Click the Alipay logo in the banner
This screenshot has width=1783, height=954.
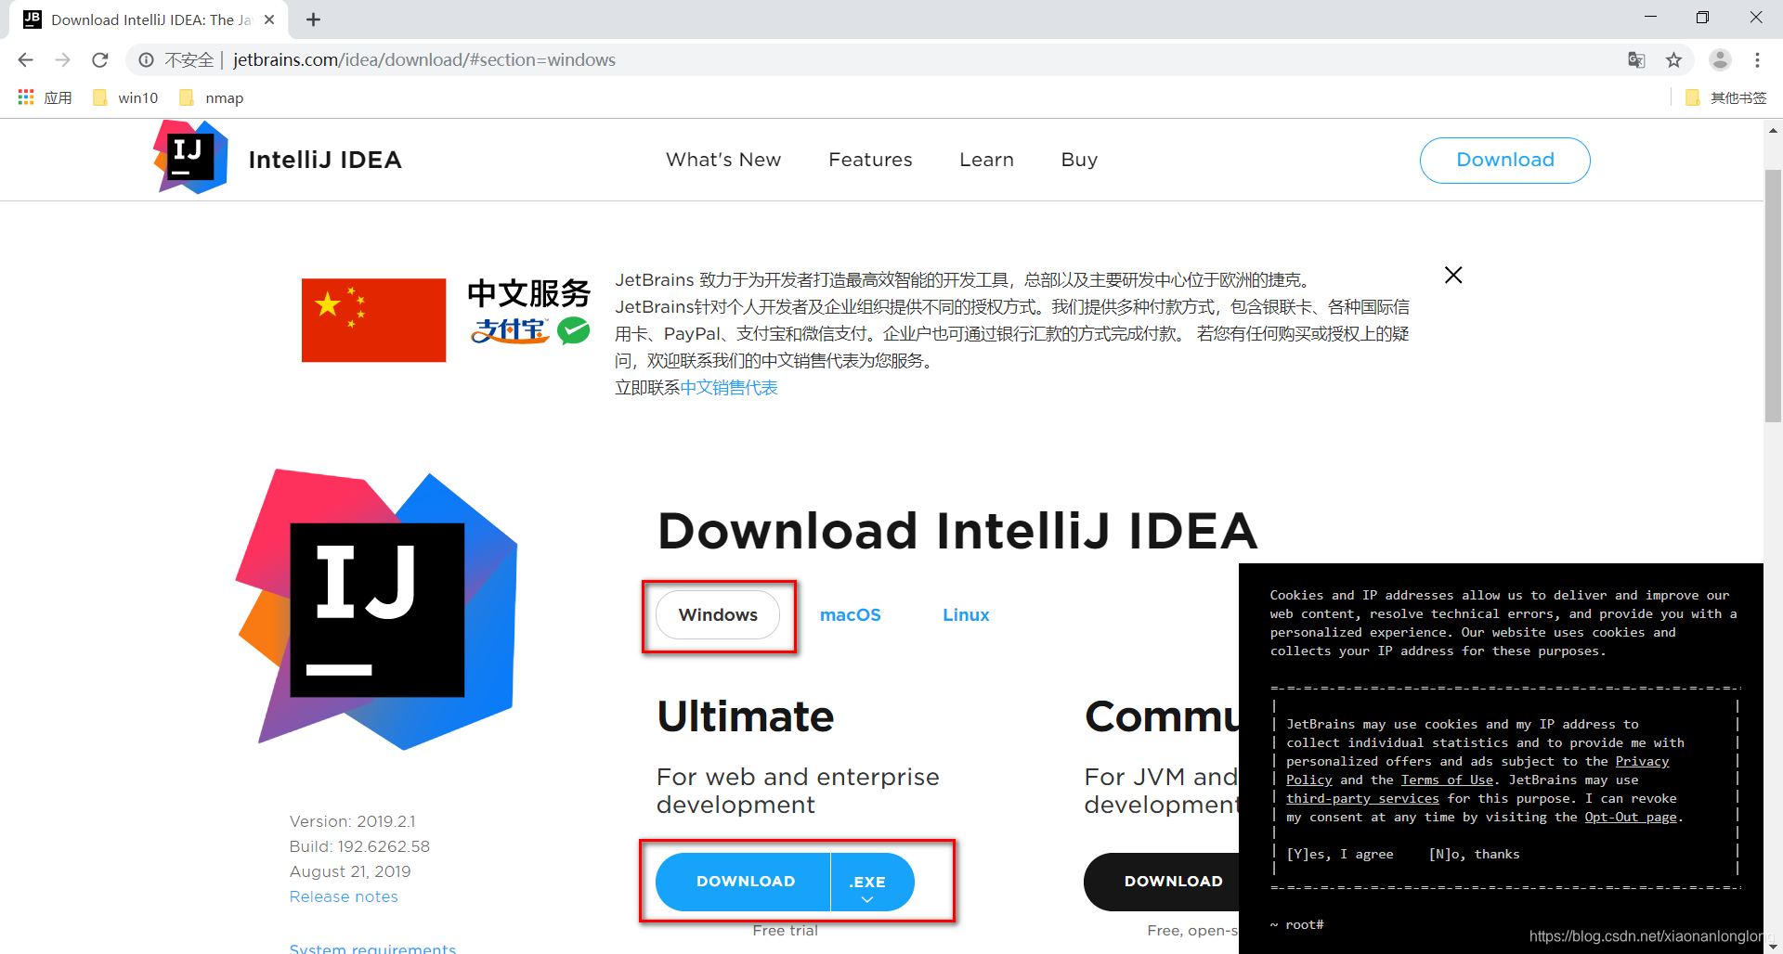[510, 330]
